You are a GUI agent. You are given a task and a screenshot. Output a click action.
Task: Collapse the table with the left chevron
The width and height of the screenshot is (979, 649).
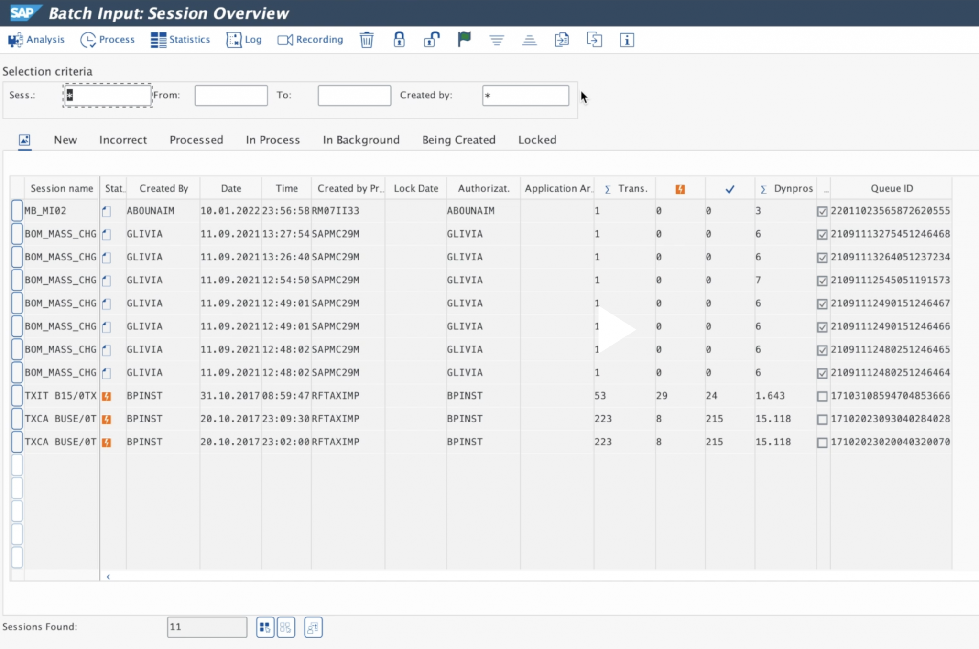point(108,576)
